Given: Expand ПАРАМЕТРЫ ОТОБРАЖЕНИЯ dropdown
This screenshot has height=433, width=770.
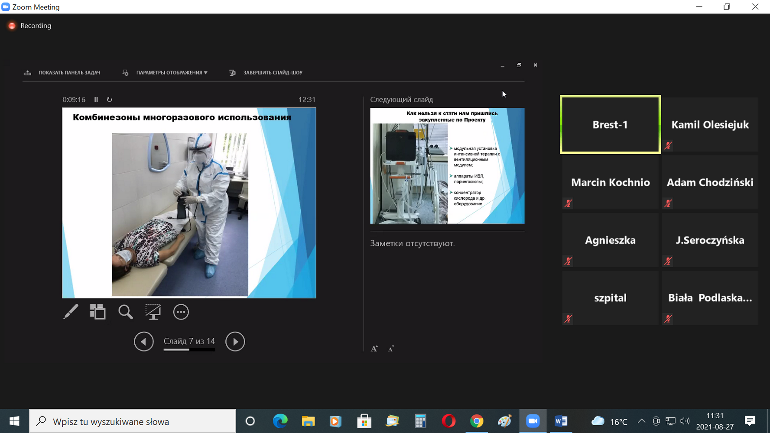Looking at the screenshot, I should (172, 73).
